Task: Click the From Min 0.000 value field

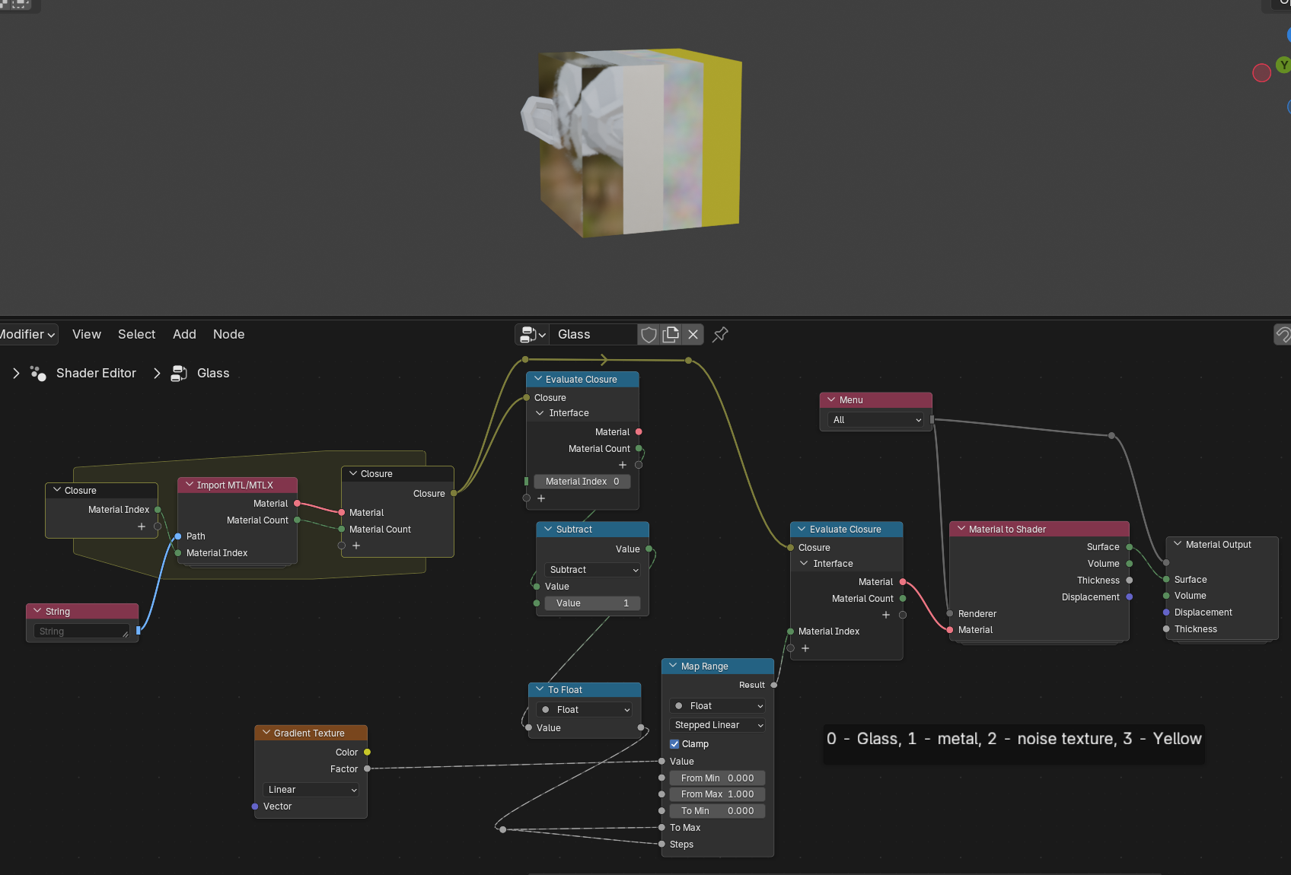Action: tap(717, 778)
